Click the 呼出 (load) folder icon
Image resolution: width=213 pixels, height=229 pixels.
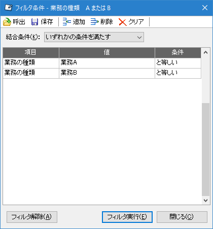pos(7,22)
